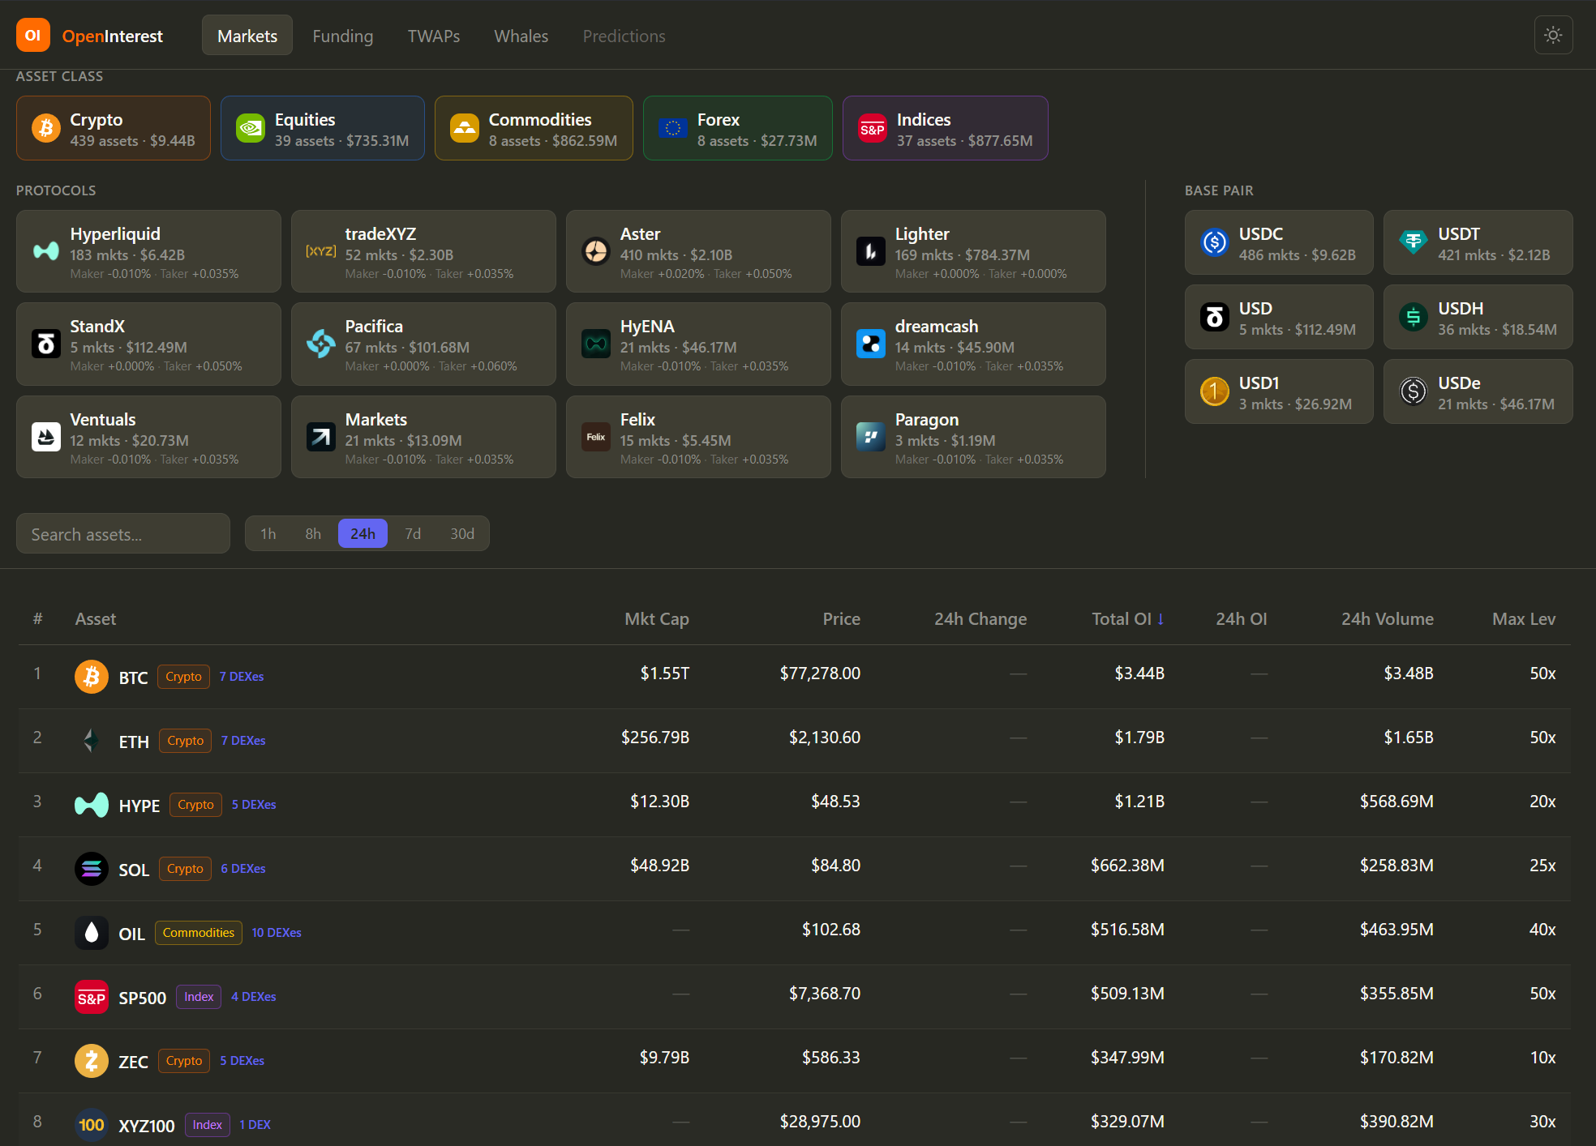Screen dimensions: 1596x1146
Task: Open the TWAPs tab
Action: click(434, 36)
